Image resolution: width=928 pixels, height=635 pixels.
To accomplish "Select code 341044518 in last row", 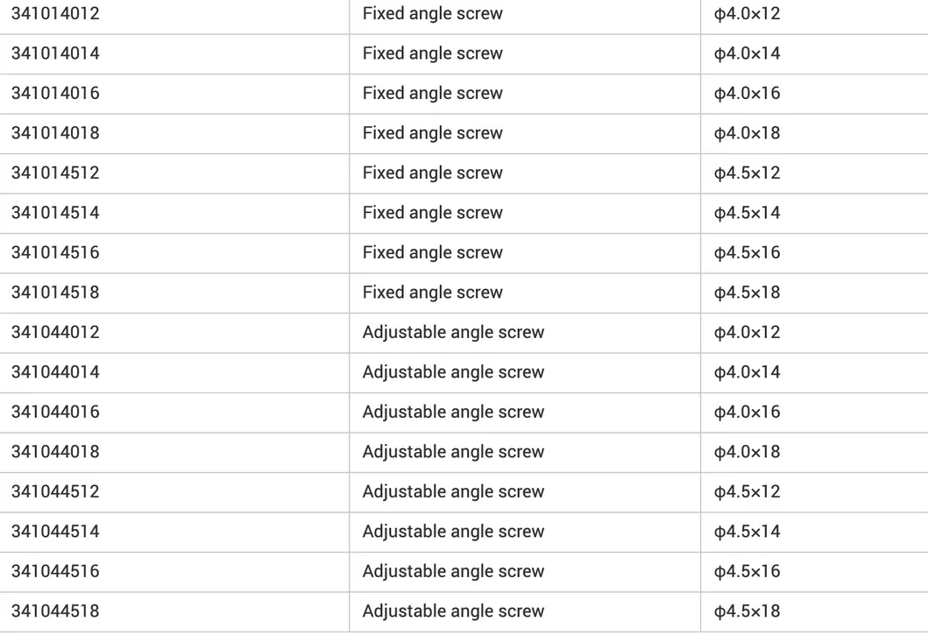I will click(55, 611).
